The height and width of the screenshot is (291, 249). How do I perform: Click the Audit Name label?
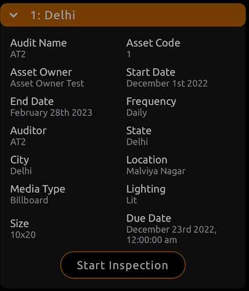[39, 43]
